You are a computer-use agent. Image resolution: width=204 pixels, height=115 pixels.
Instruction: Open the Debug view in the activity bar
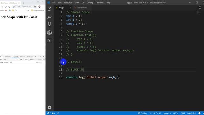pos(49,33)
